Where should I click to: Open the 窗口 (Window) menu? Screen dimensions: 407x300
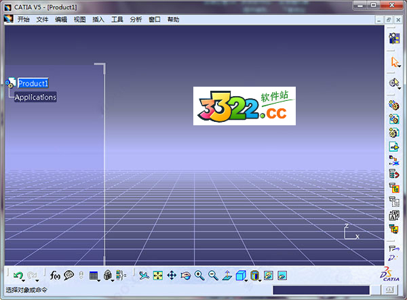(x=155, y=20)
